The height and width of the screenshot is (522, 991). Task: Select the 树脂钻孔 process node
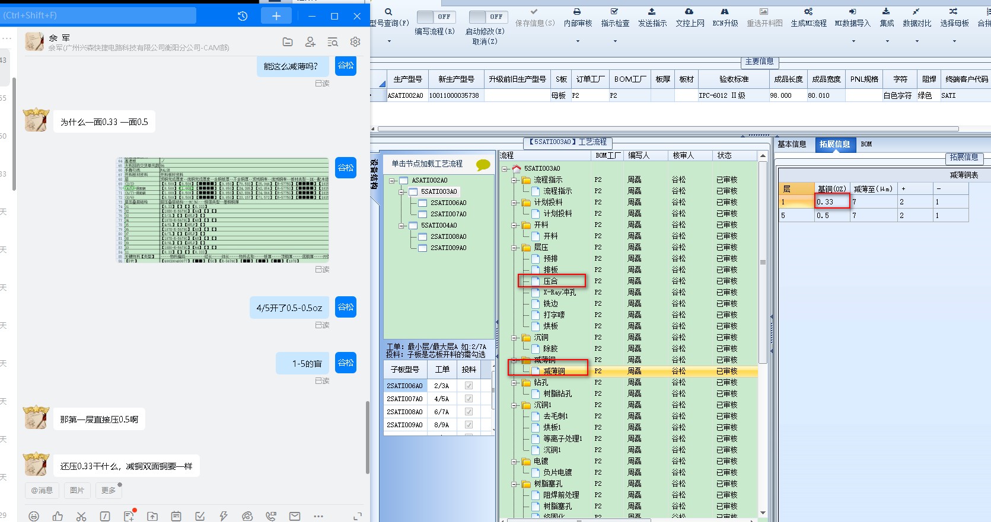point(557,394)
